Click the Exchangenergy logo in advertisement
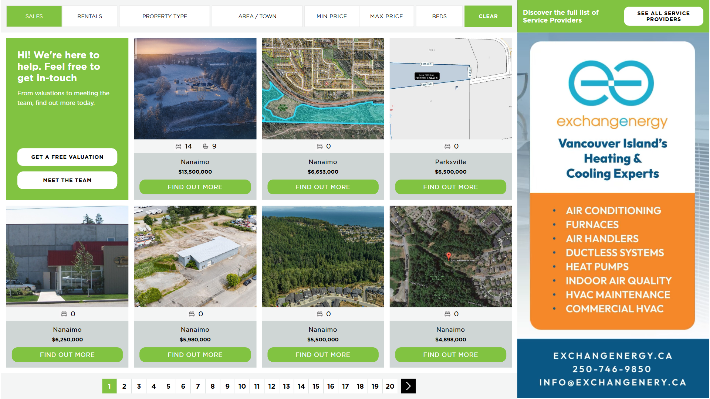Viewport: 710px width, 399px height. tap(612, 83)
